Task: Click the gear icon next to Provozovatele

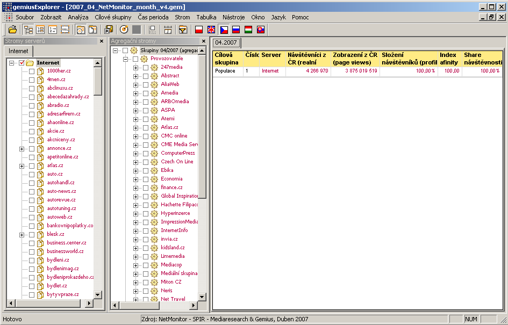Action: [x=144, y=59]
